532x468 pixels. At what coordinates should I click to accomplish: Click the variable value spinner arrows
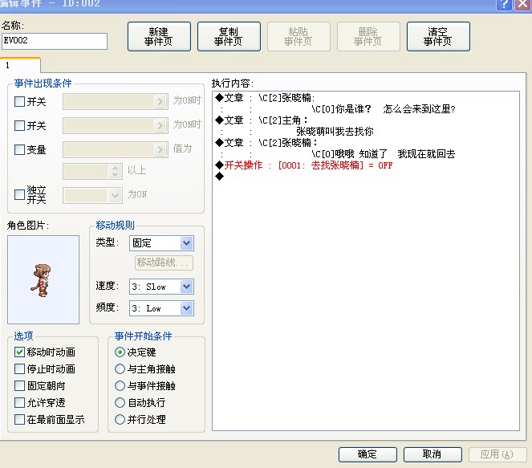point(116,171)
